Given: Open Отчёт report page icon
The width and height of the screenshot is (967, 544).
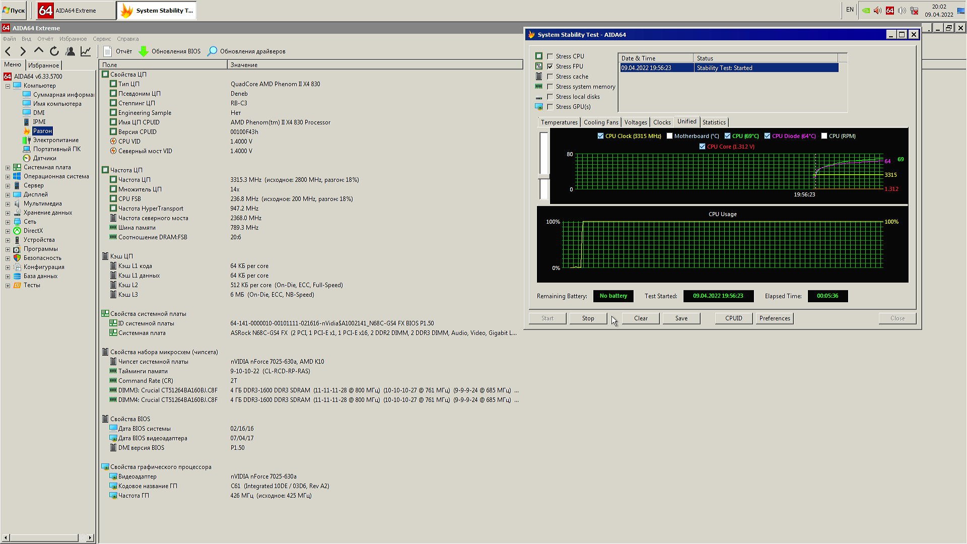Looking at the screenshot, I should (107, 51).
